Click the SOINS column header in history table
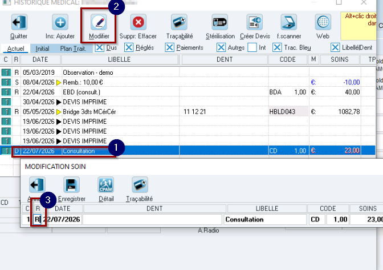The image size is (383, 270). pos(340,59)
